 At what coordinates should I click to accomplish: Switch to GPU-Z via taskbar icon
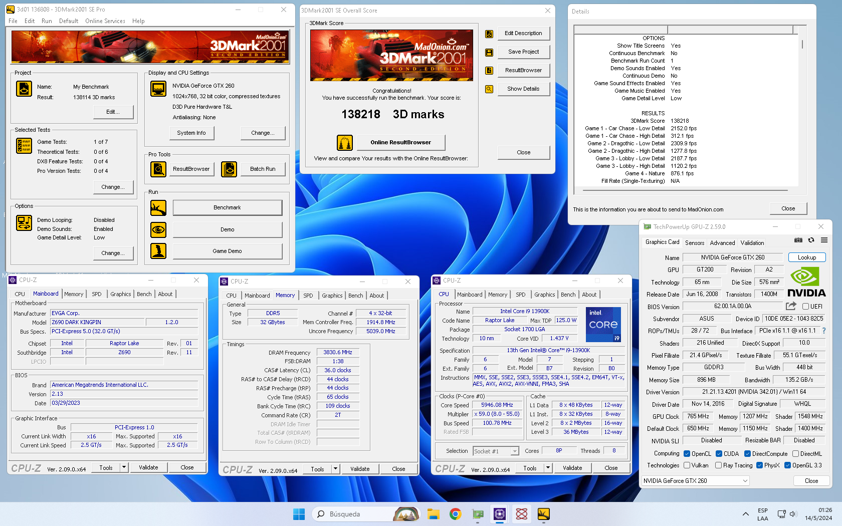(x=478, y=514)
